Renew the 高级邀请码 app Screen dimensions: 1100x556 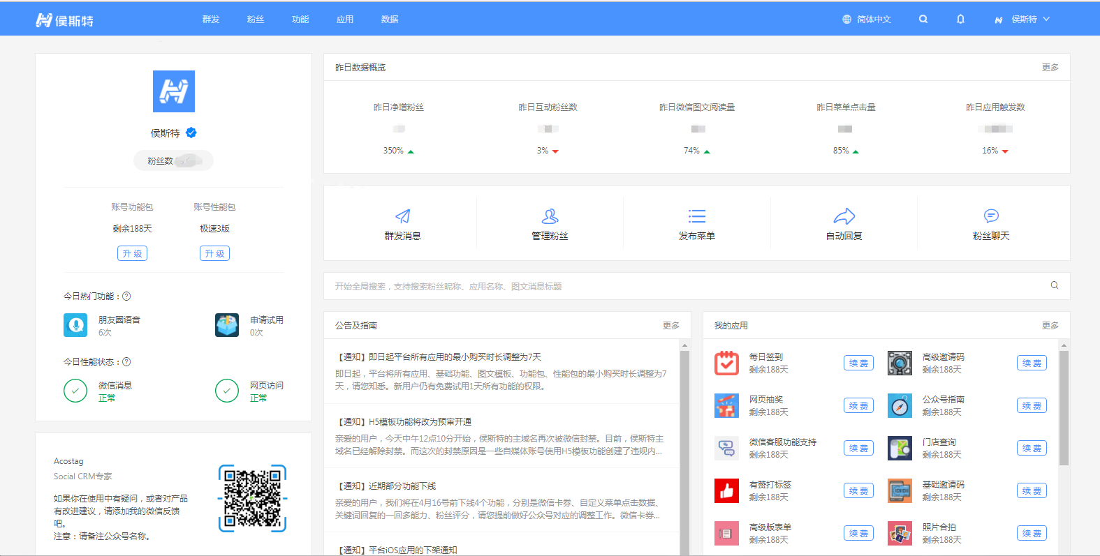click(x=1032, y=363)
